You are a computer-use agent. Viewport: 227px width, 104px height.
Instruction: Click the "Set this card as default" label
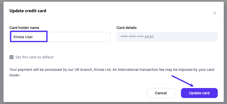coord(35,57)
